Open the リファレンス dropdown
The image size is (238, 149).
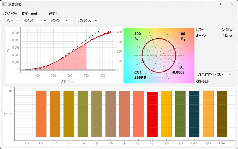(87, 20)
